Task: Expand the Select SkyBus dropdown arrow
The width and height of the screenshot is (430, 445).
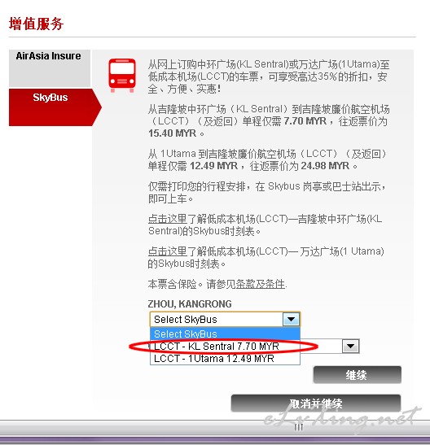Action: tap(291, 319)
